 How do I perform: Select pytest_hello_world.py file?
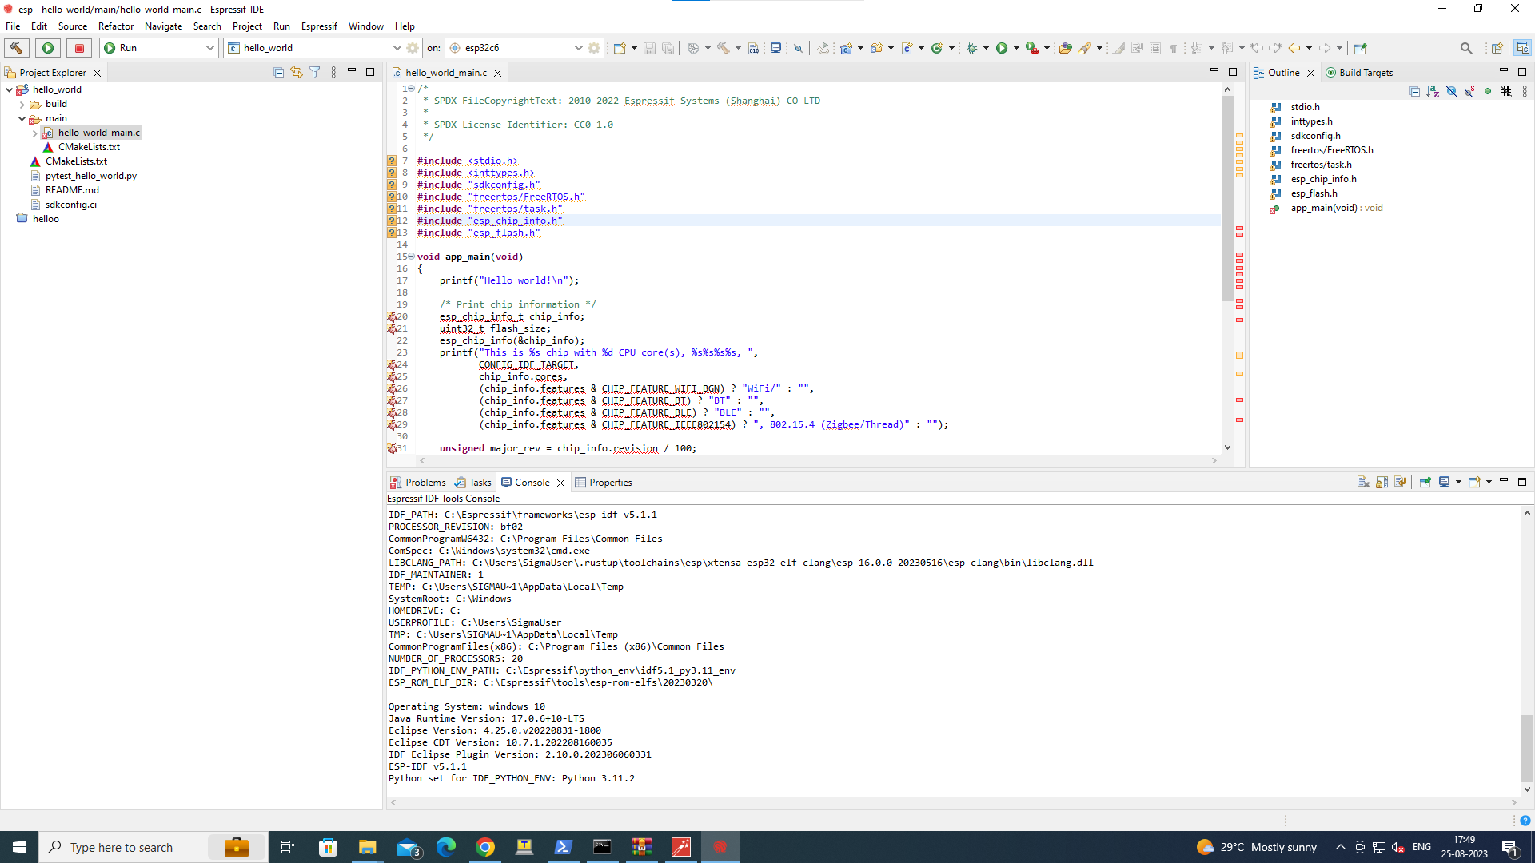[x=90, y=176]
